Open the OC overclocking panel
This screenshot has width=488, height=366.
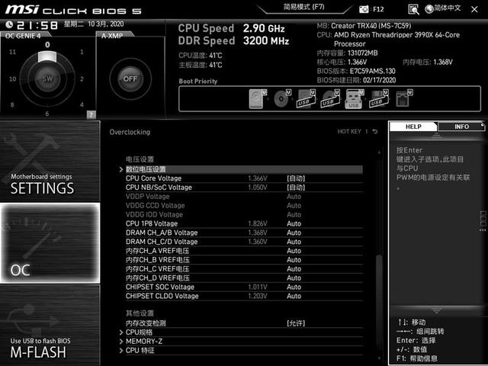[x=50, y=243]
